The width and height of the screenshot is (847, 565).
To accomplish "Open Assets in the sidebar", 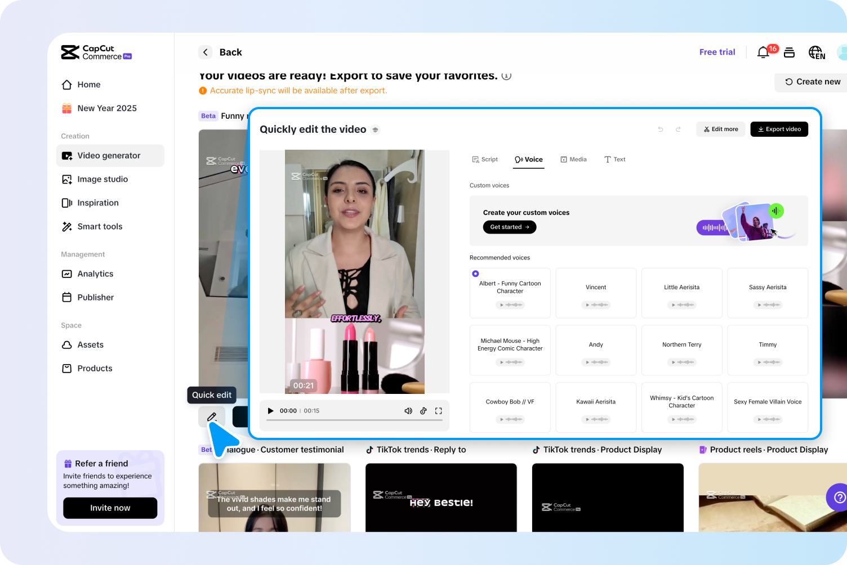I will coord(110,345).
